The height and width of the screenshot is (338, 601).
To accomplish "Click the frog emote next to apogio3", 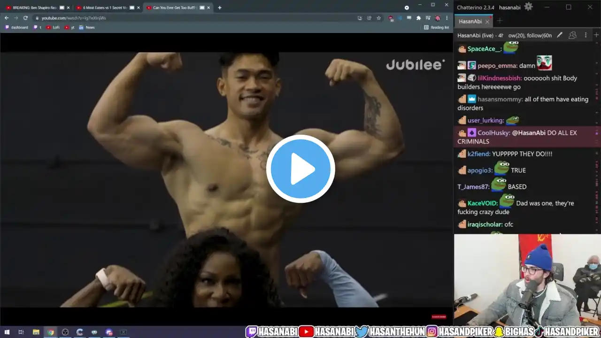I will coord(502,168).
